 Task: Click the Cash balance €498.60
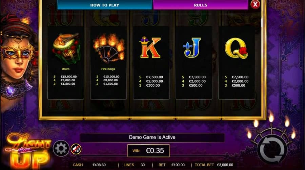(x=99, y=165)
